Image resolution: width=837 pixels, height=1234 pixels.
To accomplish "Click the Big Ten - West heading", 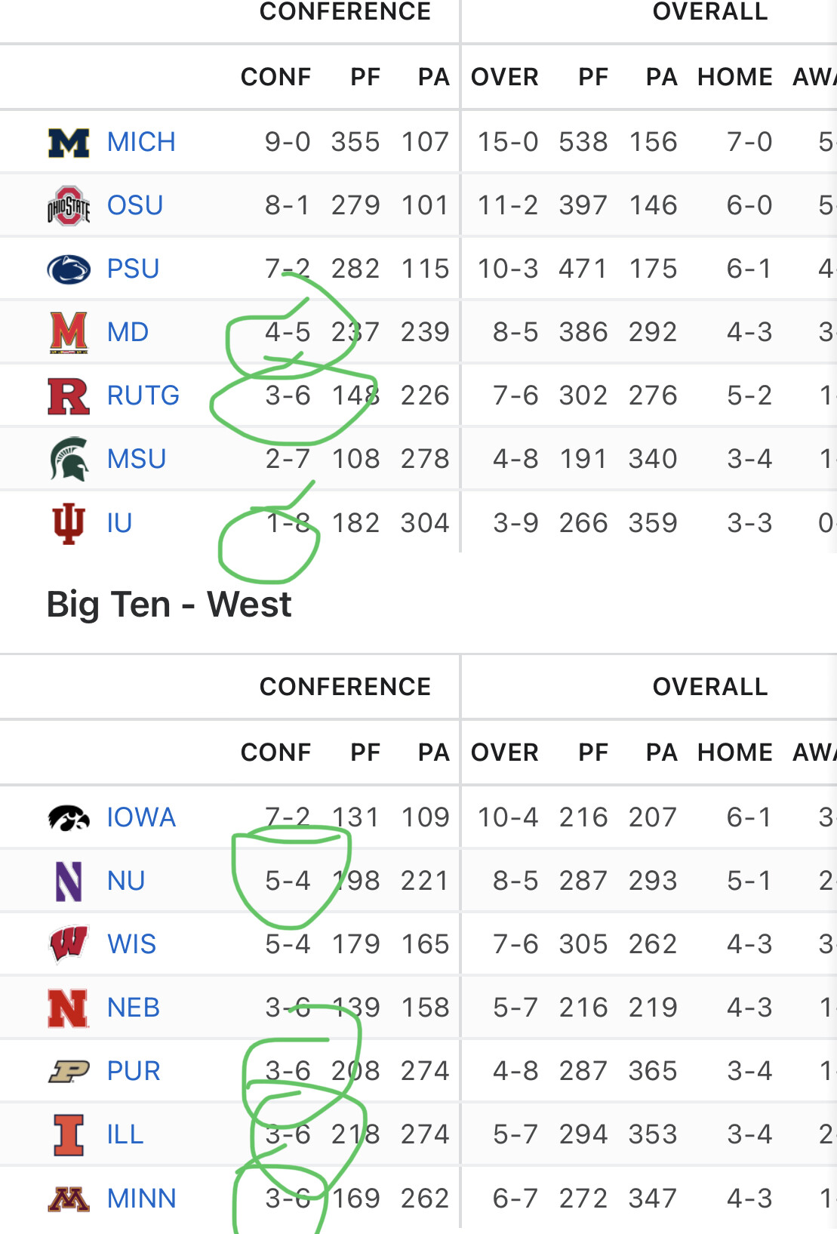I will (x=169, y=605).
